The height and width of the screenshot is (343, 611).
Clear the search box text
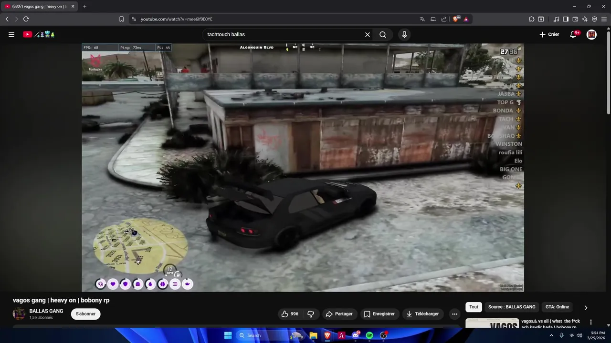pyautogui.click(x=368, y=34)
